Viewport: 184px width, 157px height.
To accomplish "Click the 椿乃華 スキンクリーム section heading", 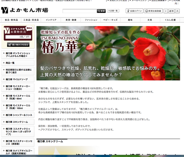I will [50, 141].
